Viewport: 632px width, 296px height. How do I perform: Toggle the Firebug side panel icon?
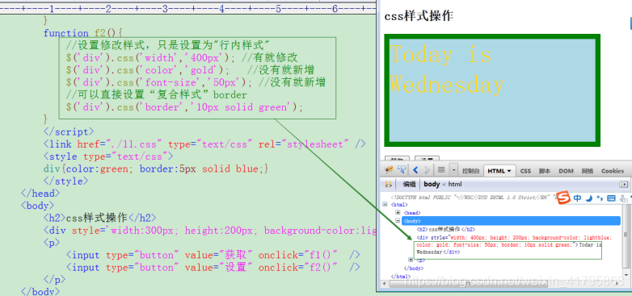(624, 184)
